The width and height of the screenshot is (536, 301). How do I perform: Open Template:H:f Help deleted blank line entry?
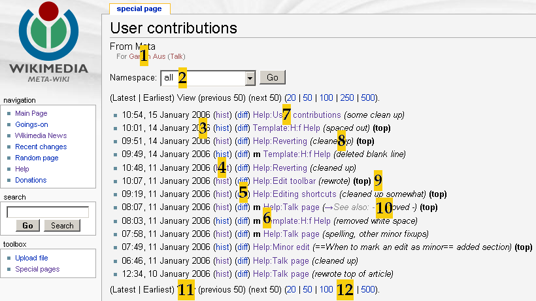tap(297, 154)
